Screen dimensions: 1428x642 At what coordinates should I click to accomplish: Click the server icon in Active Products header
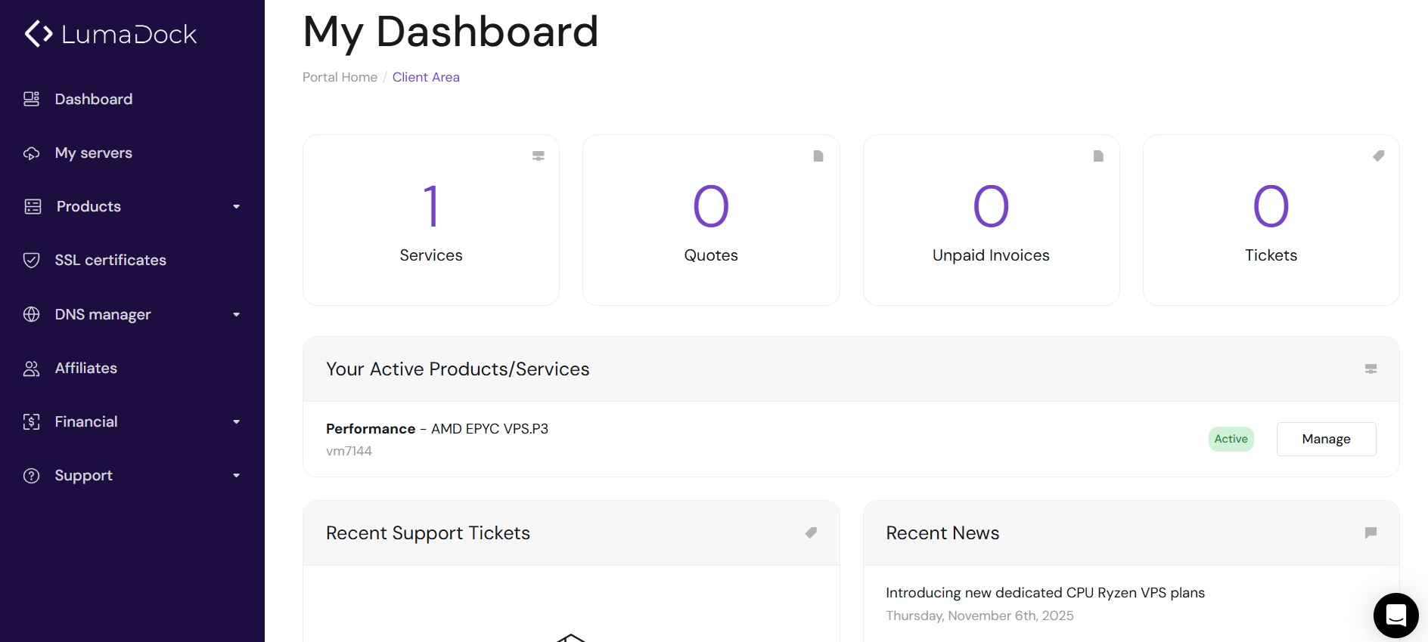(1371, 369)
